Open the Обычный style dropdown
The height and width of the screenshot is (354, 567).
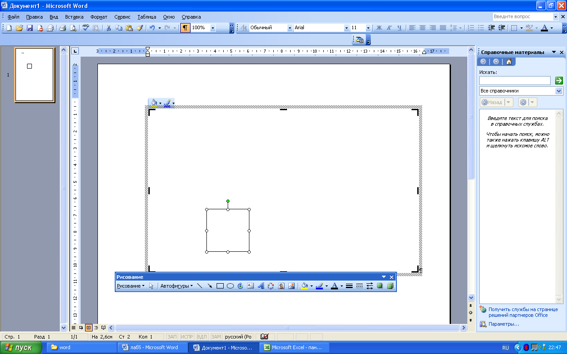pos(290,28)
